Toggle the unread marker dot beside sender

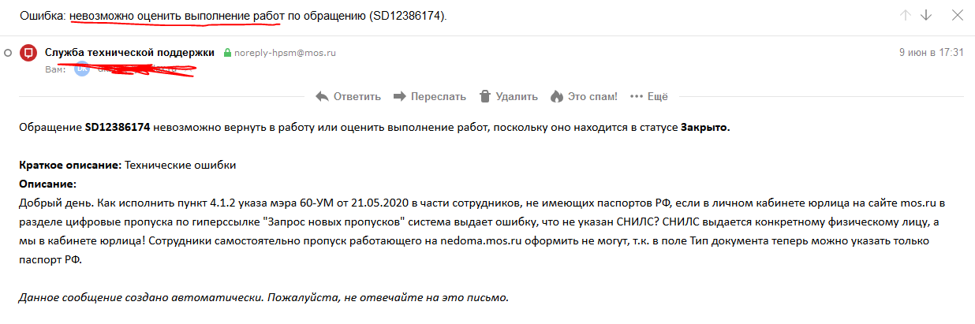[7, 53]
